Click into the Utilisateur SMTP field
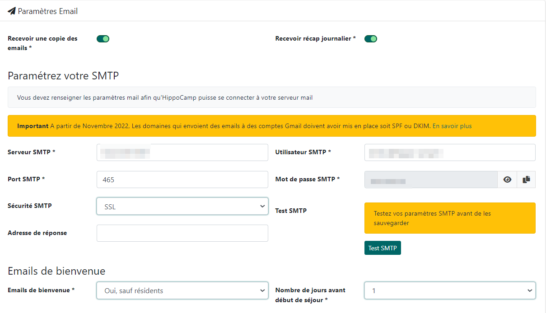 point(450,152)
